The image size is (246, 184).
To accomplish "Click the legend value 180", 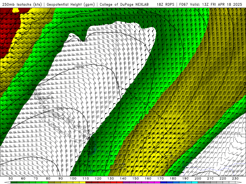I will tap(173, 178).
